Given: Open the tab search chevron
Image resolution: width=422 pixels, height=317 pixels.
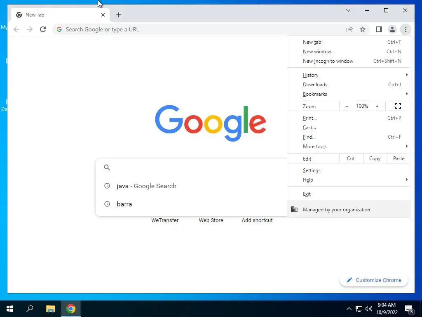Looking at the screenshot, I should pyautogui.click(x=348, y=10).
